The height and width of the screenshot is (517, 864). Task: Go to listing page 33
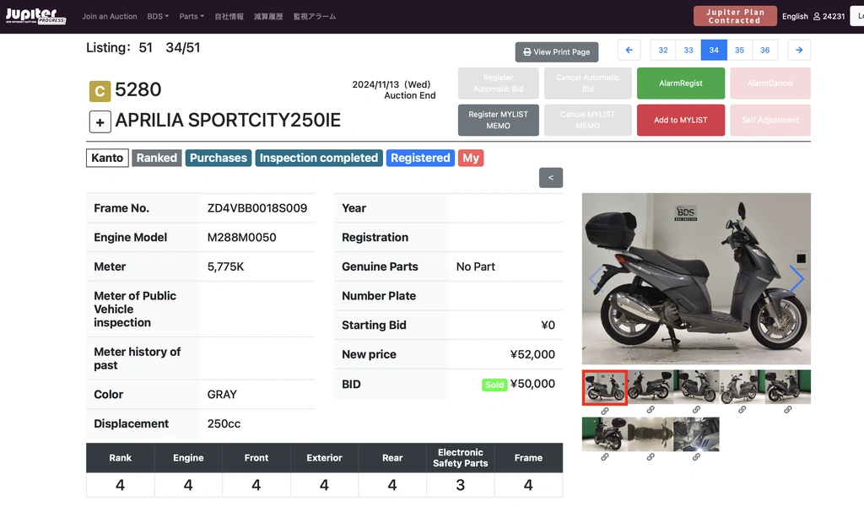click(688, 50)
